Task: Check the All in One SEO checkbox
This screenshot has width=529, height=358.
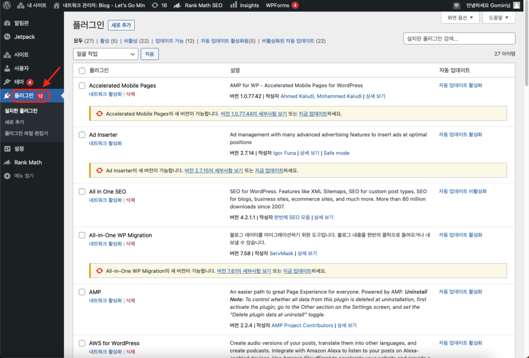Action: [x=82, y=192]
